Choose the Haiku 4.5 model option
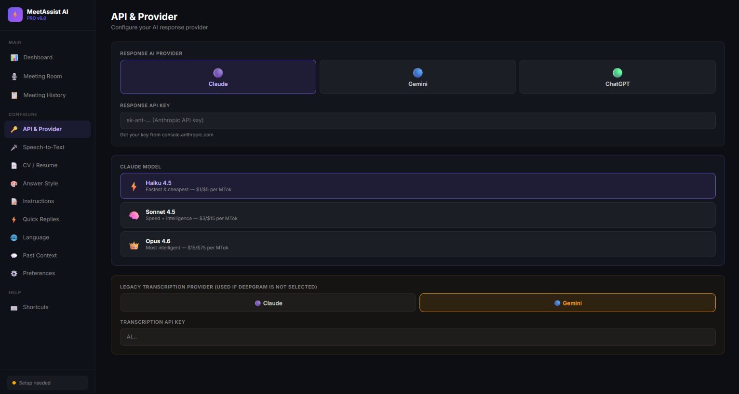Viewport: 739px width, 394px height. pyautogui.click(x=418, y=186)
